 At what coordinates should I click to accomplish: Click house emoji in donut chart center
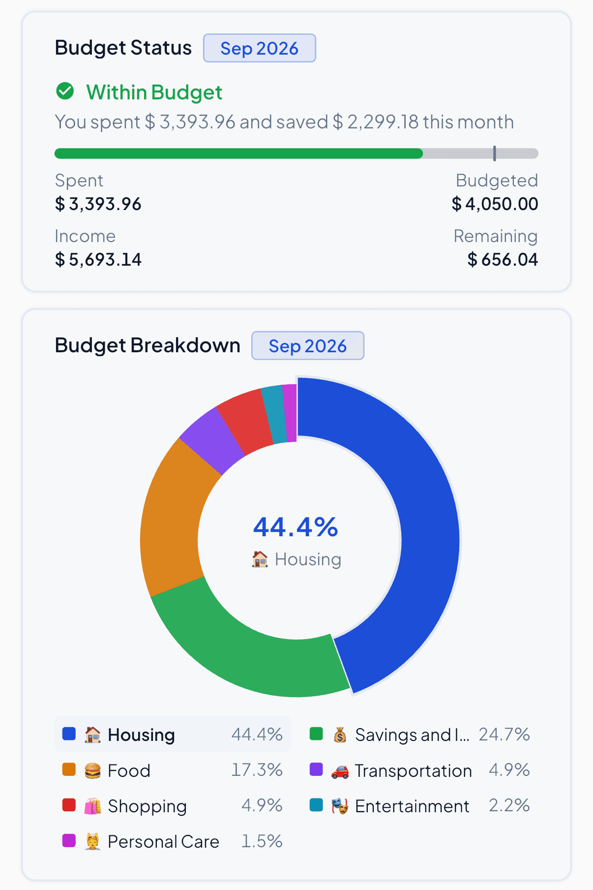[x=260, y=559]
